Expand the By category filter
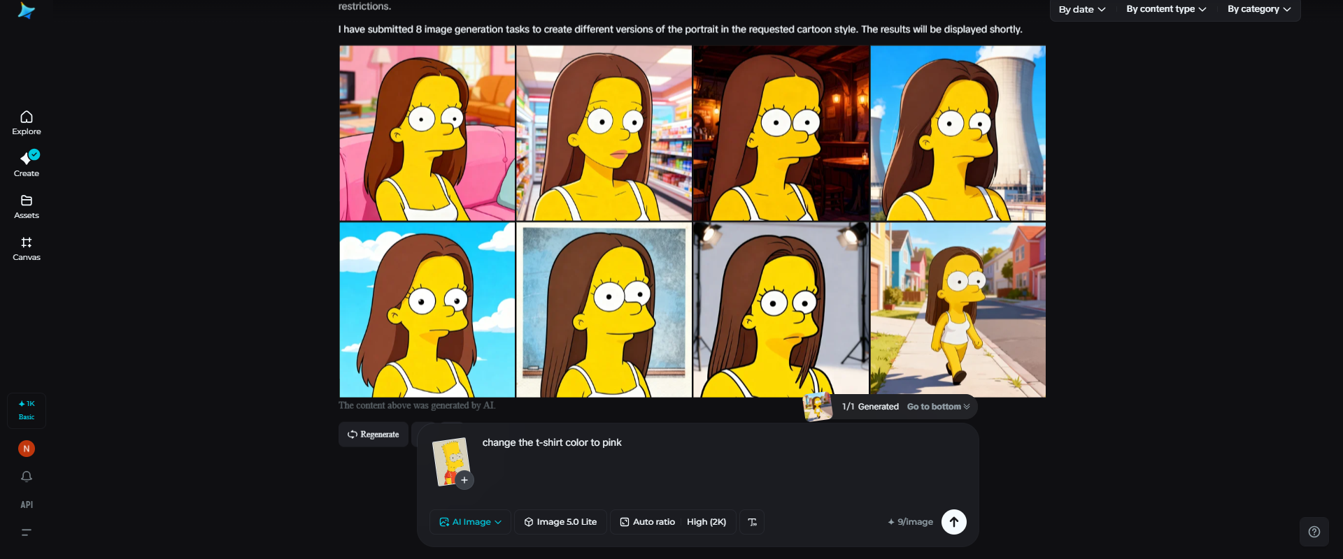This screenshot has height=559, width=1343. pos(1259,9)
